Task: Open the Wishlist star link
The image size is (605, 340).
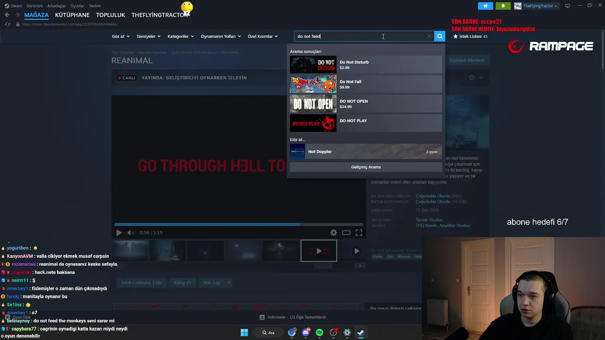Action: coord(470,36)
